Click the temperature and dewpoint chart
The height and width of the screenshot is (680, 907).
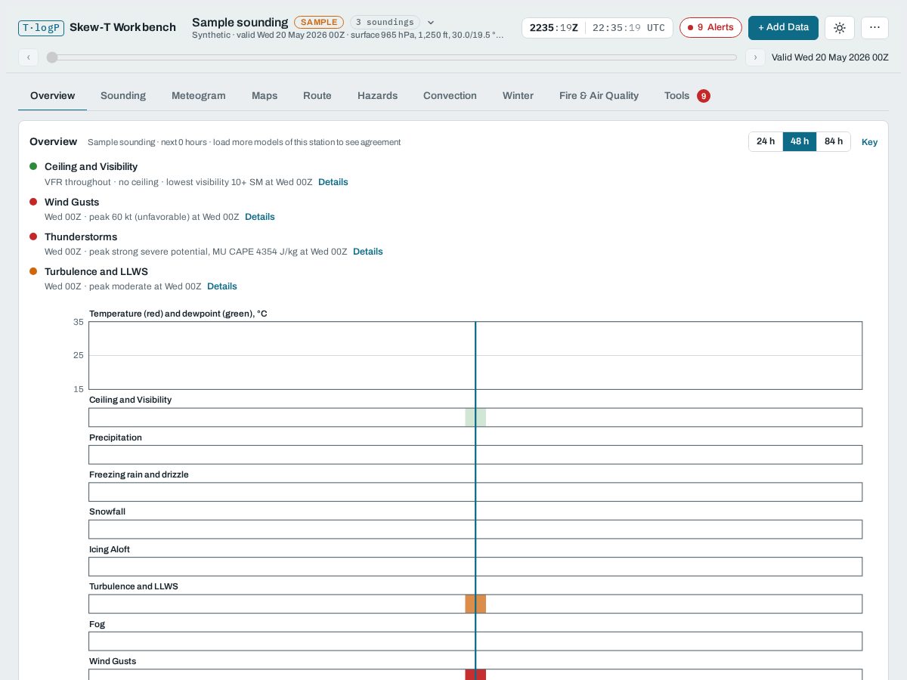[475, 355]
